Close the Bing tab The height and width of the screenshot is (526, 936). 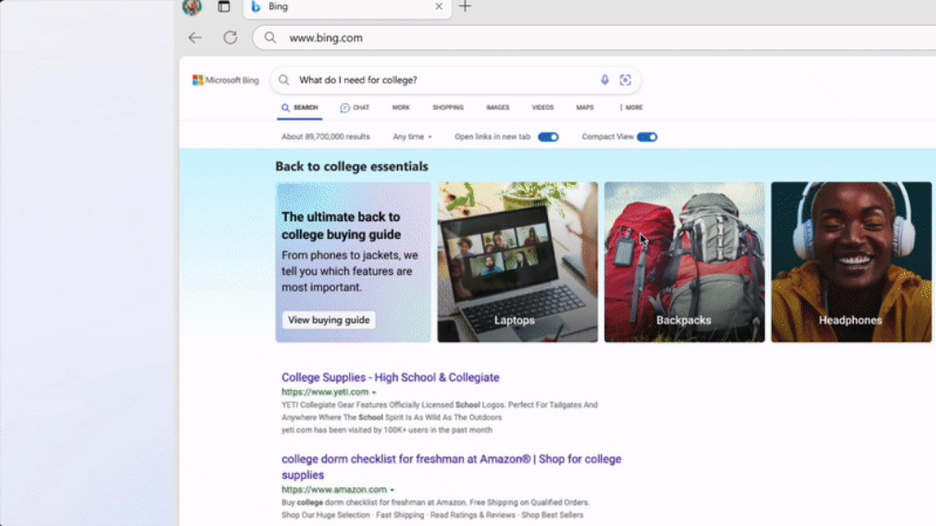point(439,6)
